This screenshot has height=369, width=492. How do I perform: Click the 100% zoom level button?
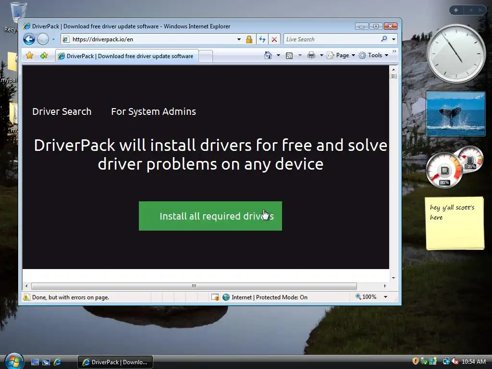point(366,296)
